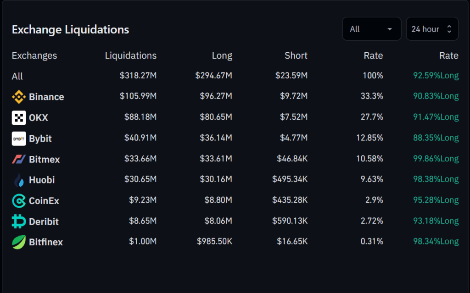The width and height of the screenshot is (470, 293).
Task: Click the Exchanges column header
Action: click(x=34, y=55)
